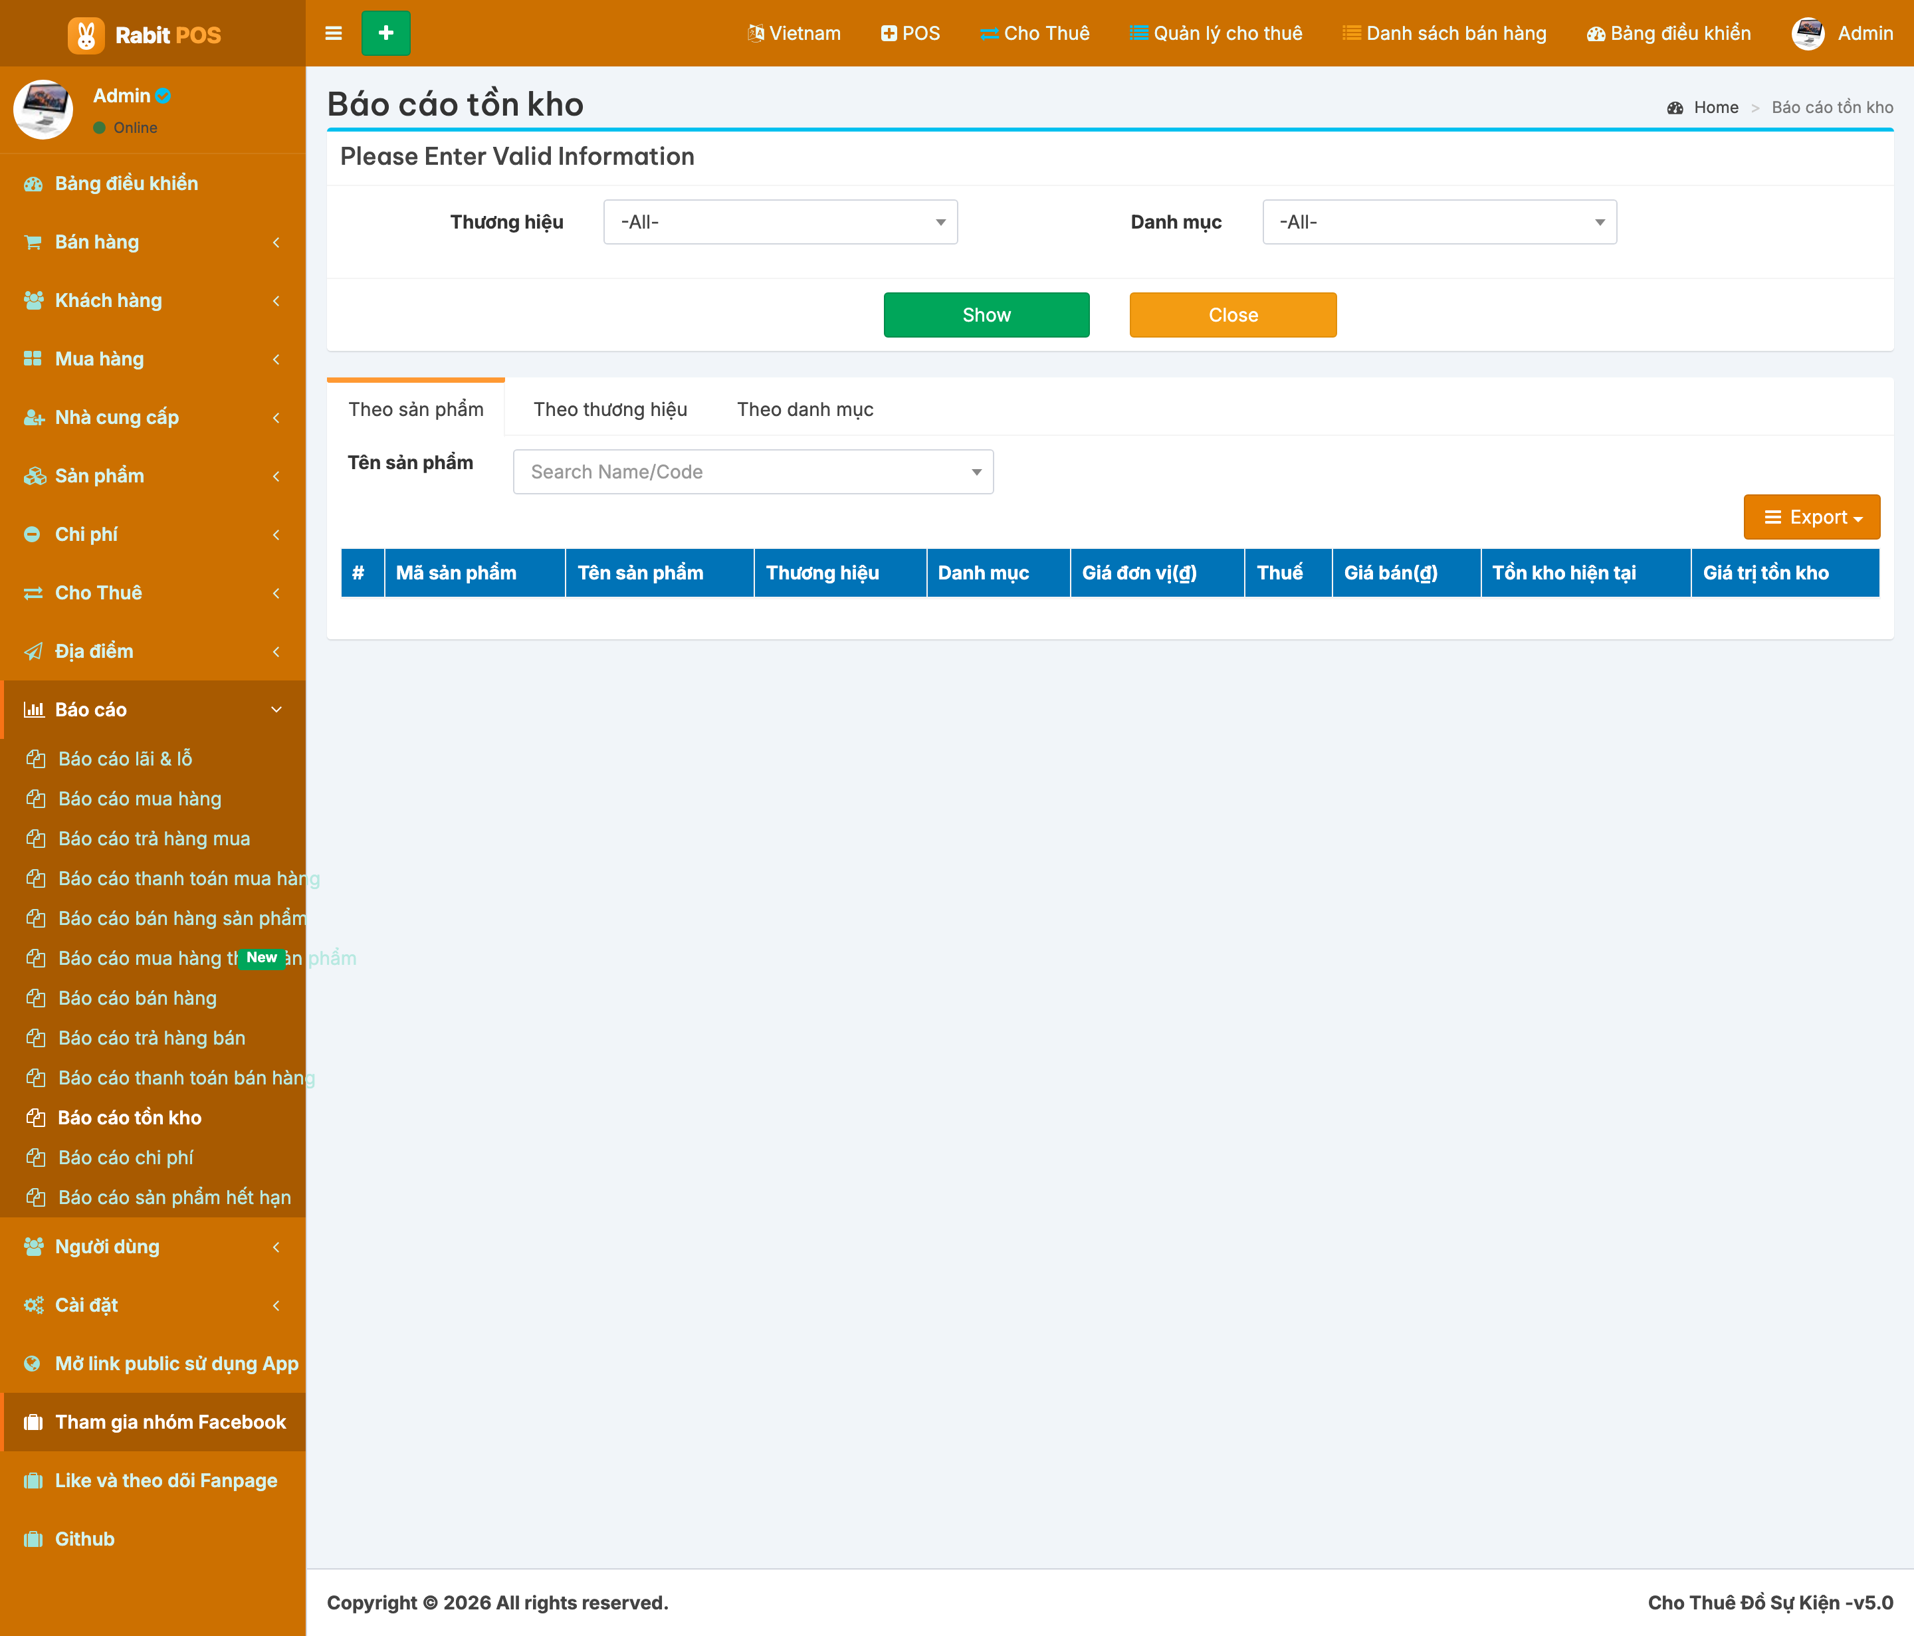Click the Admin avatar in the top bar
Screen dimensions: 1914x1636
click(x=1808, y=33)
